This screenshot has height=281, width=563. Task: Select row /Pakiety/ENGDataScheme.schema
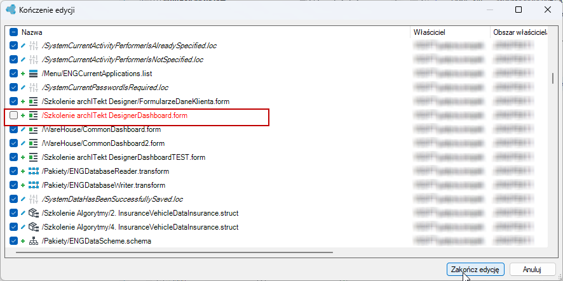[x=96, y=241]
